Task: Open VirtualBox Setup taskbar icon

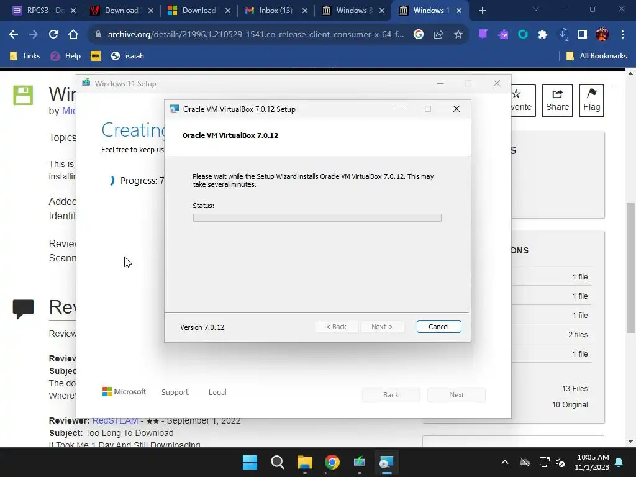Action: click(386, 462)
